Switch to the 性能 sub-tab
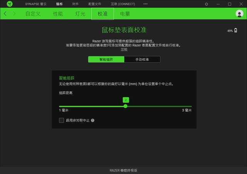This screenshot has height=174, width=247. (x=58, y=14)
